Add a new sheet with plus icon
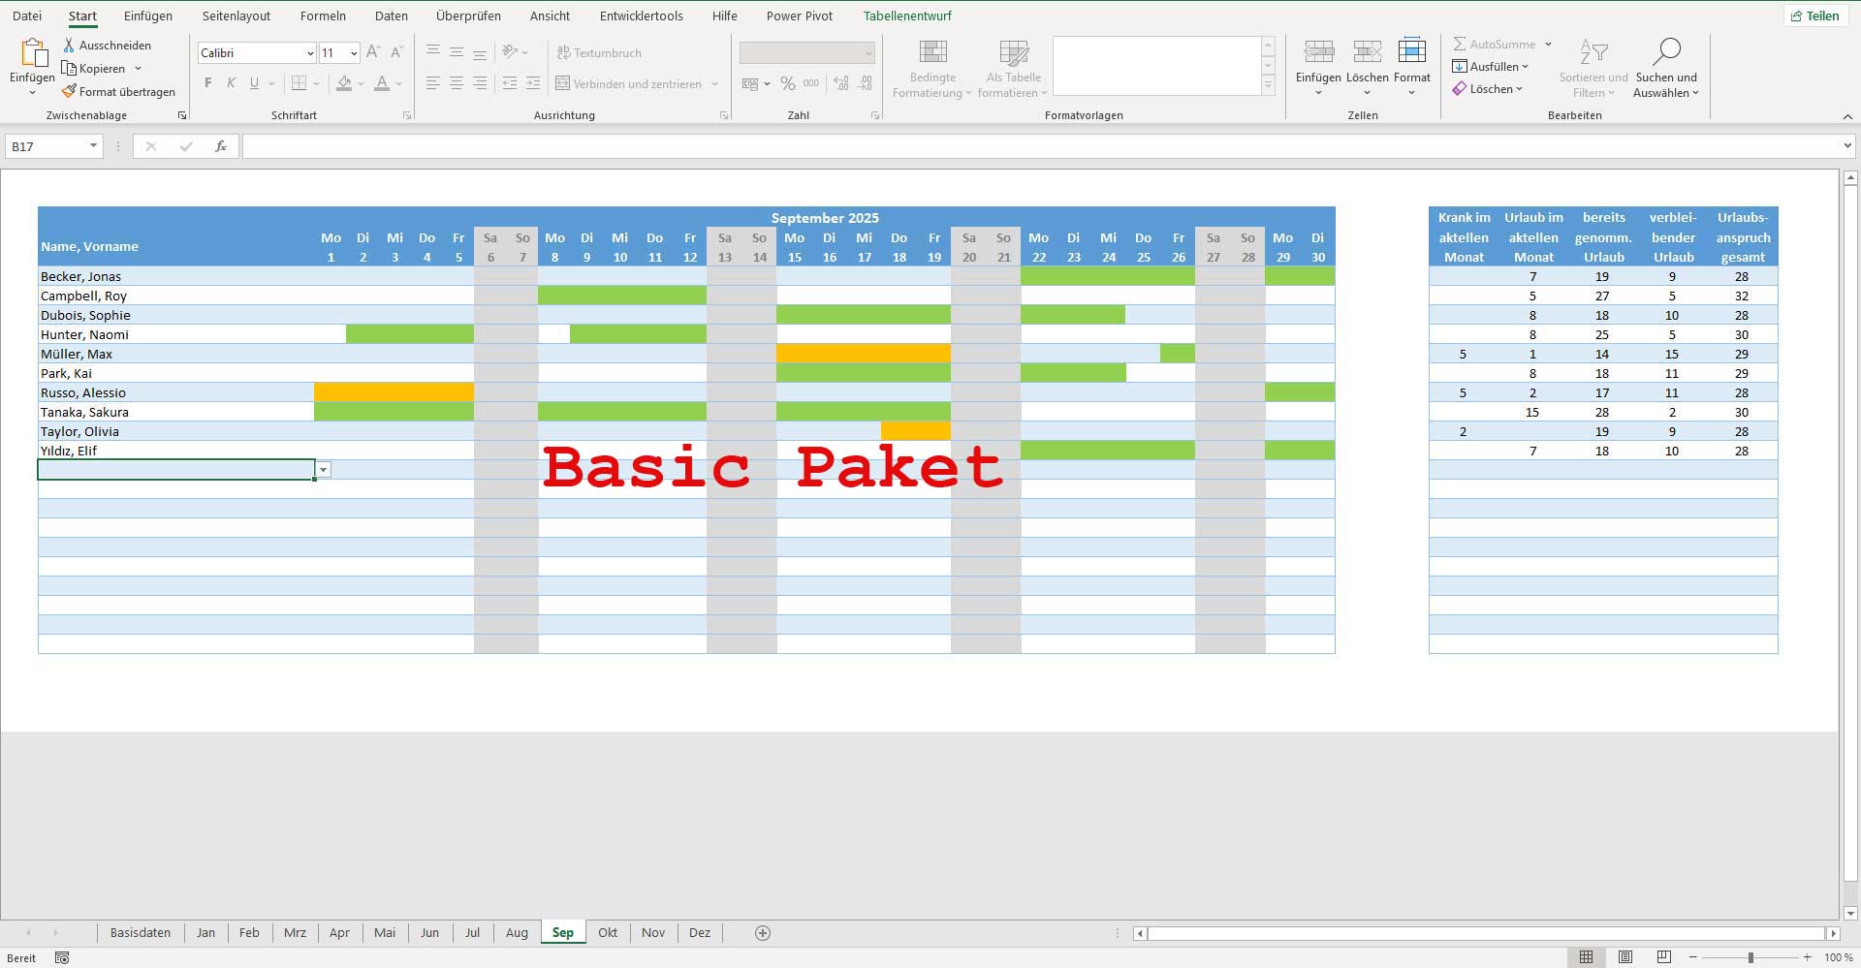The height and width of the screenshot is (968, 1861). pyautogui.click(x=763, y=933)
